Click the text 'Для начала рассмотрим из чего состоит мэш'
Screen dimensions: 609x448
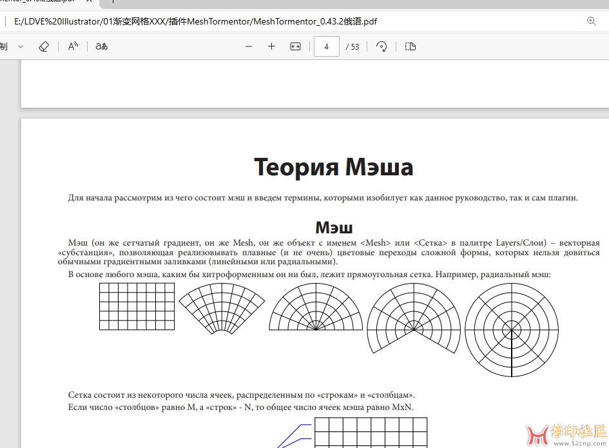coord(157,198)
